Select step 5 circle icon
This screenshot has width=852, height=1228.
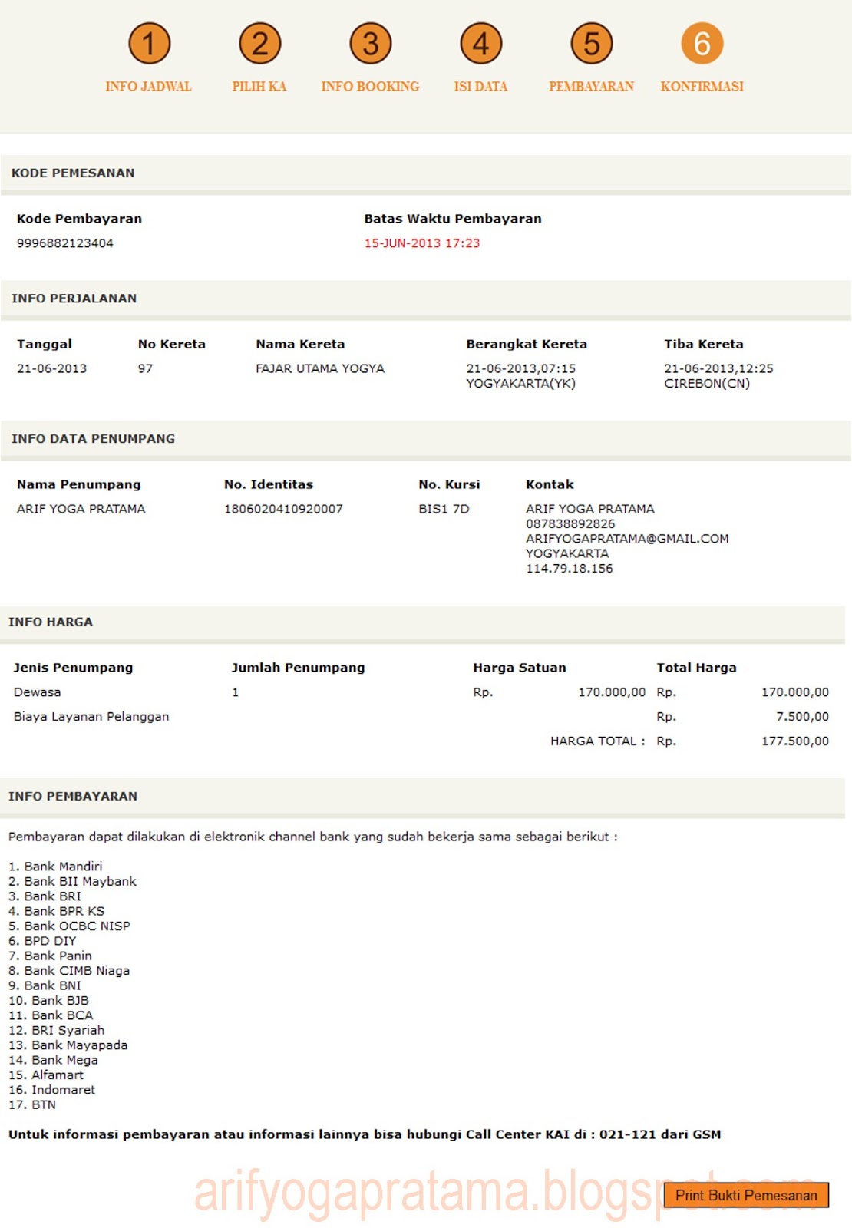click(591, 44)
